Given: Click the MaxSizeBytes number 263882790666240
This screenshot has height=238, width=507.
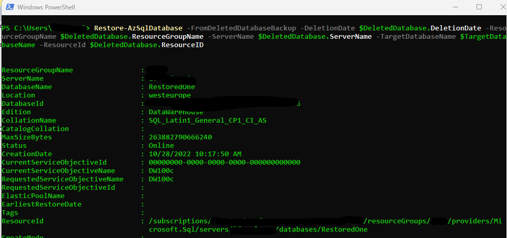Looking at the screenshot, I should coord(180,137).
